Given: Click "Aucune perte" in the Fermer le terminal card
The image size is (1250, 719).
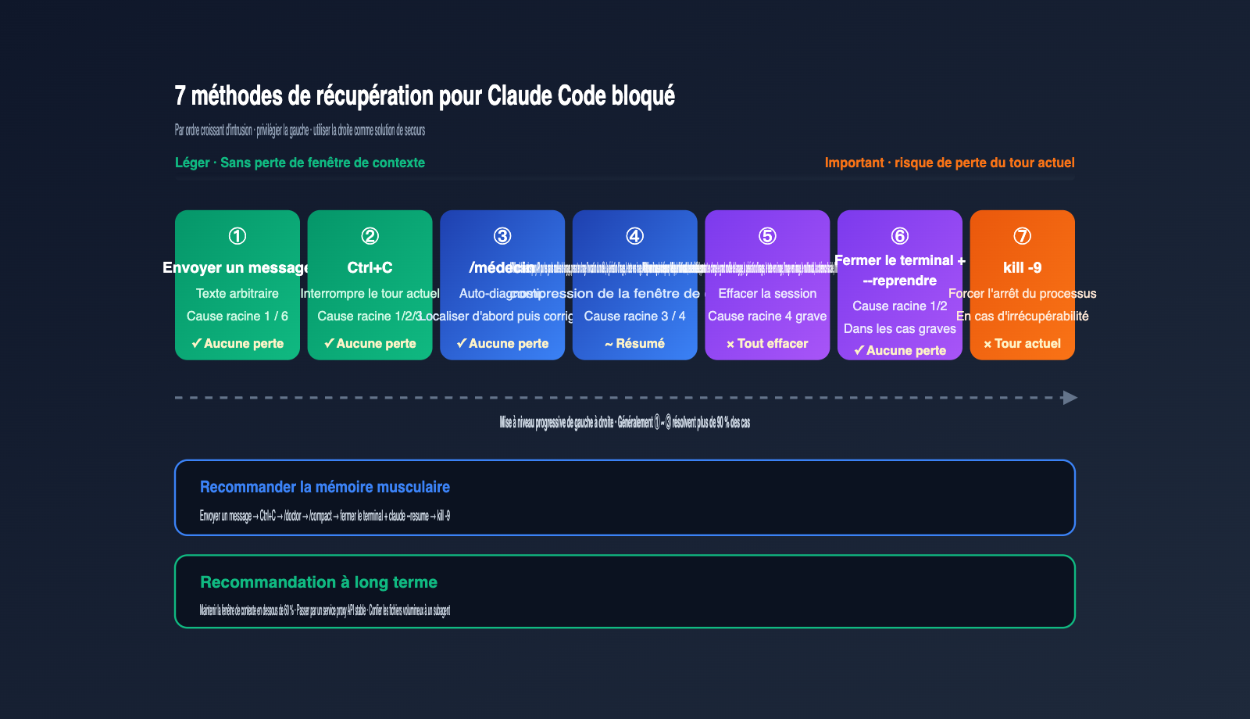Looking at the screenshot, I should coord(900,350).
